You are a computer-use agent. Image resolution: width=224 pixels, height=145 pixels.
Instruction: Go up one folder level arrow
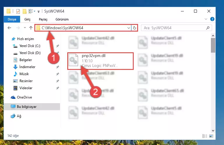tap(31, 28)
